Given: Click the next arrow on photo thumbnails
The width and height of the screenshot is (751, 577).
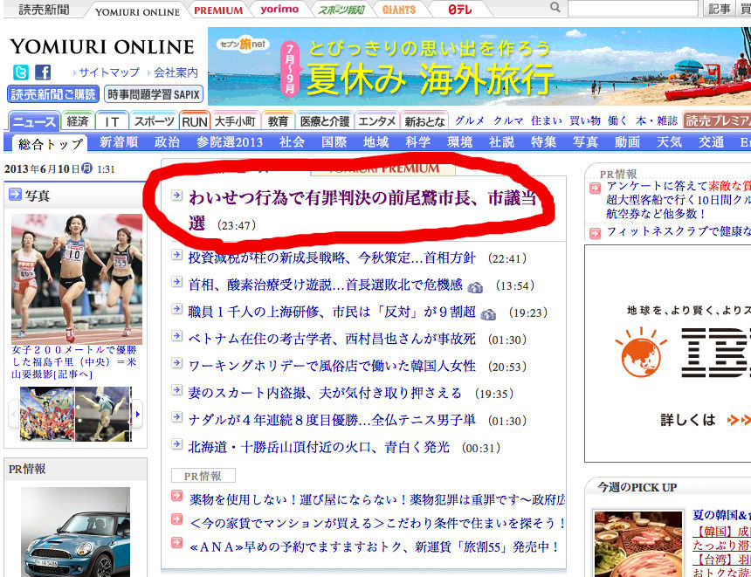Looking at the screenshot, I should [137, 414].
